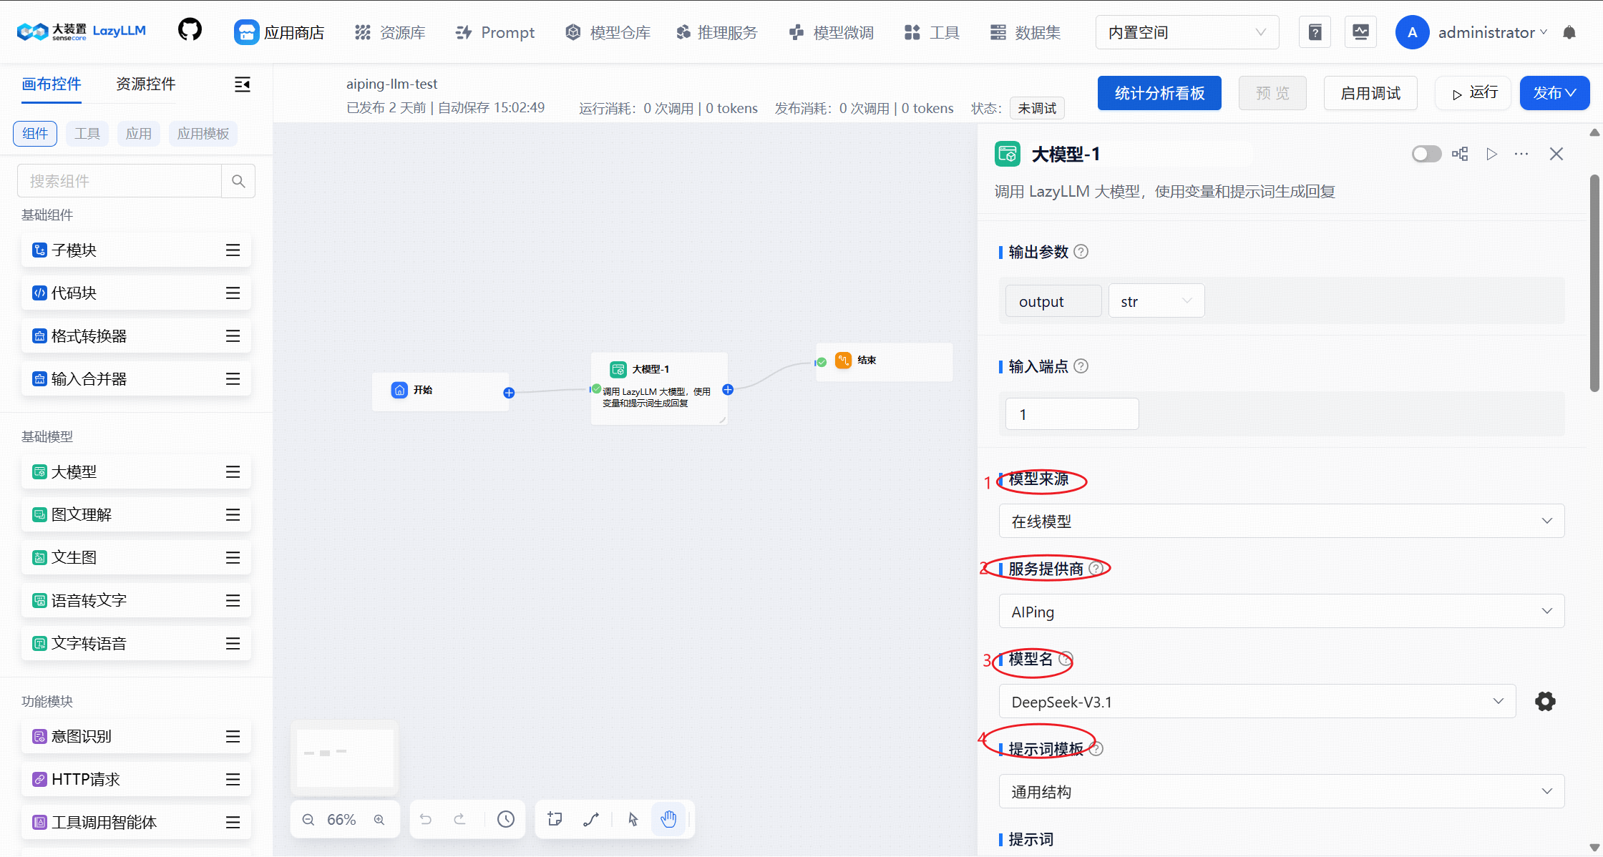The height and width of the screenshot is (857, 1603).
Task: Open the 统计分析看板 panel
Action: pos(1159,92)
